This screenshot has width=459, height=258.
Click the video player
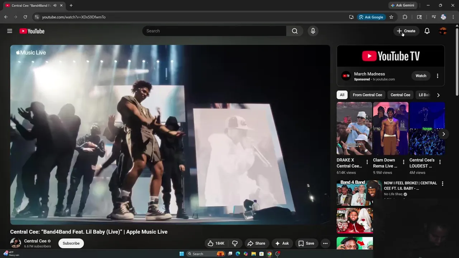tap(170, 135)
